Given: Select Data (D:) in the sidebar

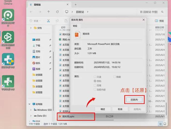Looking at the screenshot, I should 40,116.
